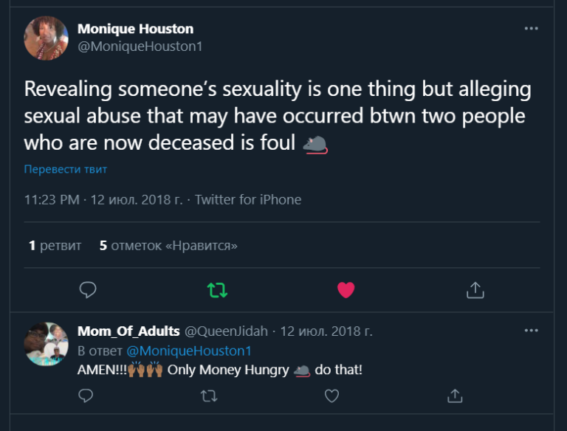Retweet the Mom_Of_Adults reply
The image size is (567, 431).
coord(209,396)
